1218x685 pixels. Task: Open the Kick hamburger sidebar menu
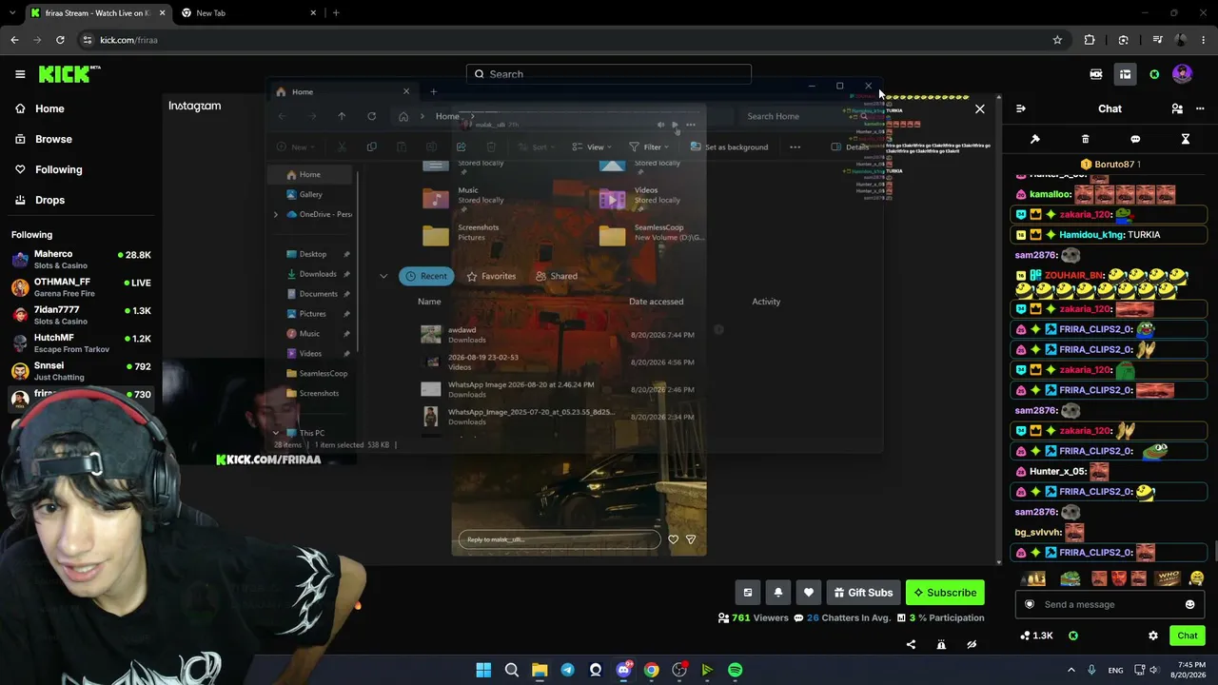click(x=20, y=74)
